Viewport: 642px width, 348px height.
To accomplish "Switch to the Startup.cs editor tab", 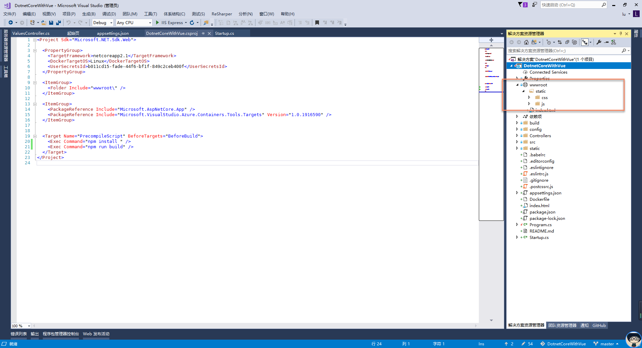I will (x=224, y=33).
